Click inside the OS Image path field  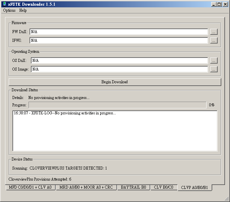tap(119, 69)
